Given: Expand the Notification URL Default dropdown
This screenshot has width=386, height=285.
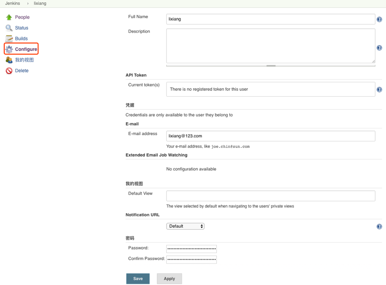Looking at the screenshot, I should 185,226.
